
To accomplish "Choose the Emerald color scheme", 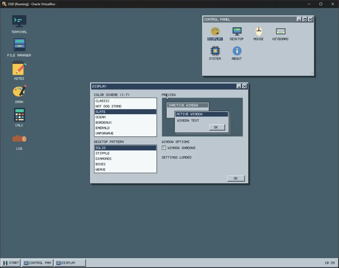I will click(125, 128).
